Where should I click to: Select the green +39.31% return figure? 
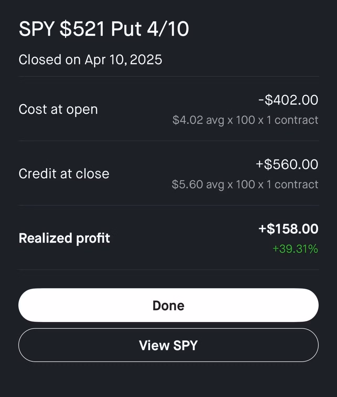coord(295,249)
